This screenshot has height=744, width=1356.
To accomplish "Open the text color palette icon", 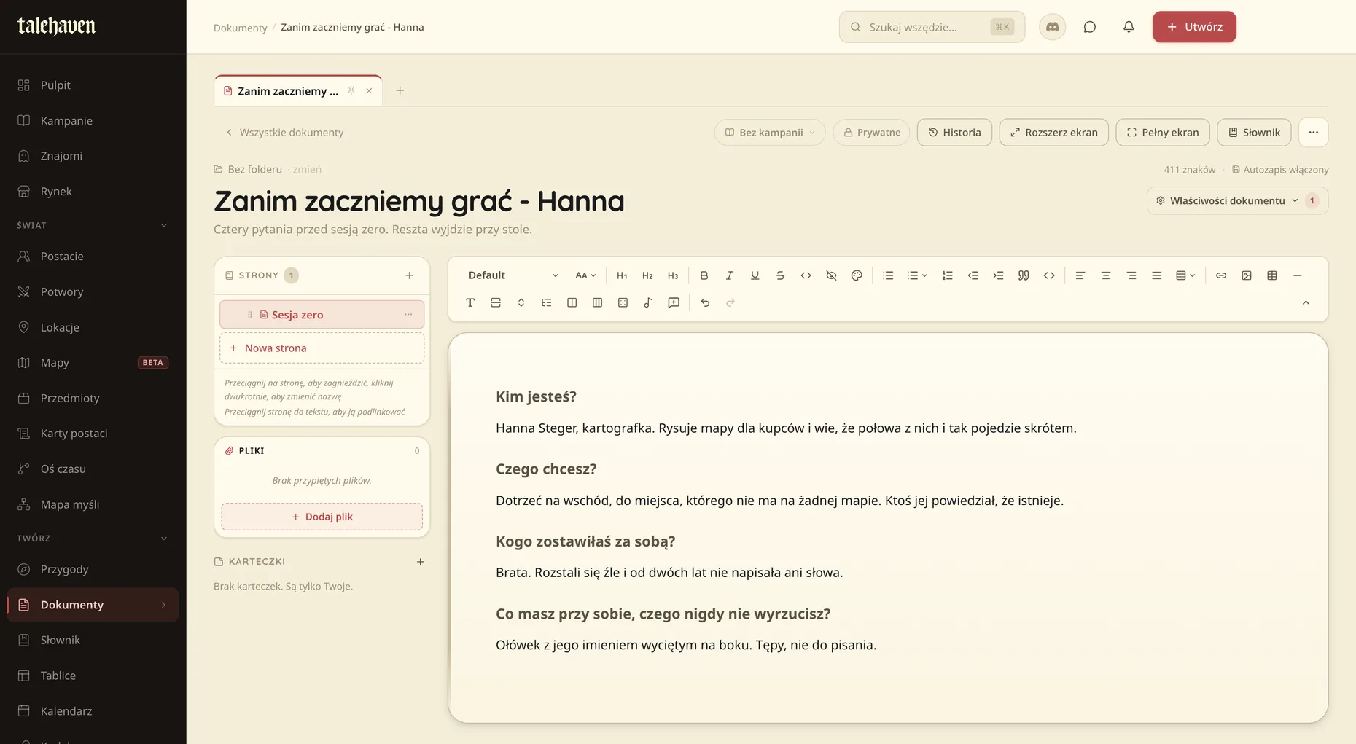I will tap(857, 275).
